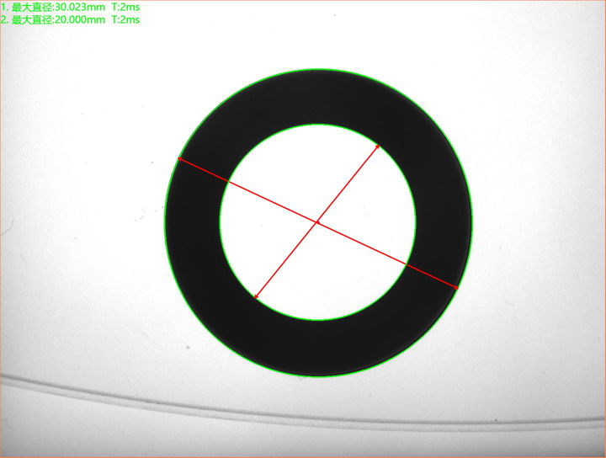The height and width of the screenshot is (458, 606).
Task: Select the top of the green inner circle contour
Action: (x=318, y=125)
